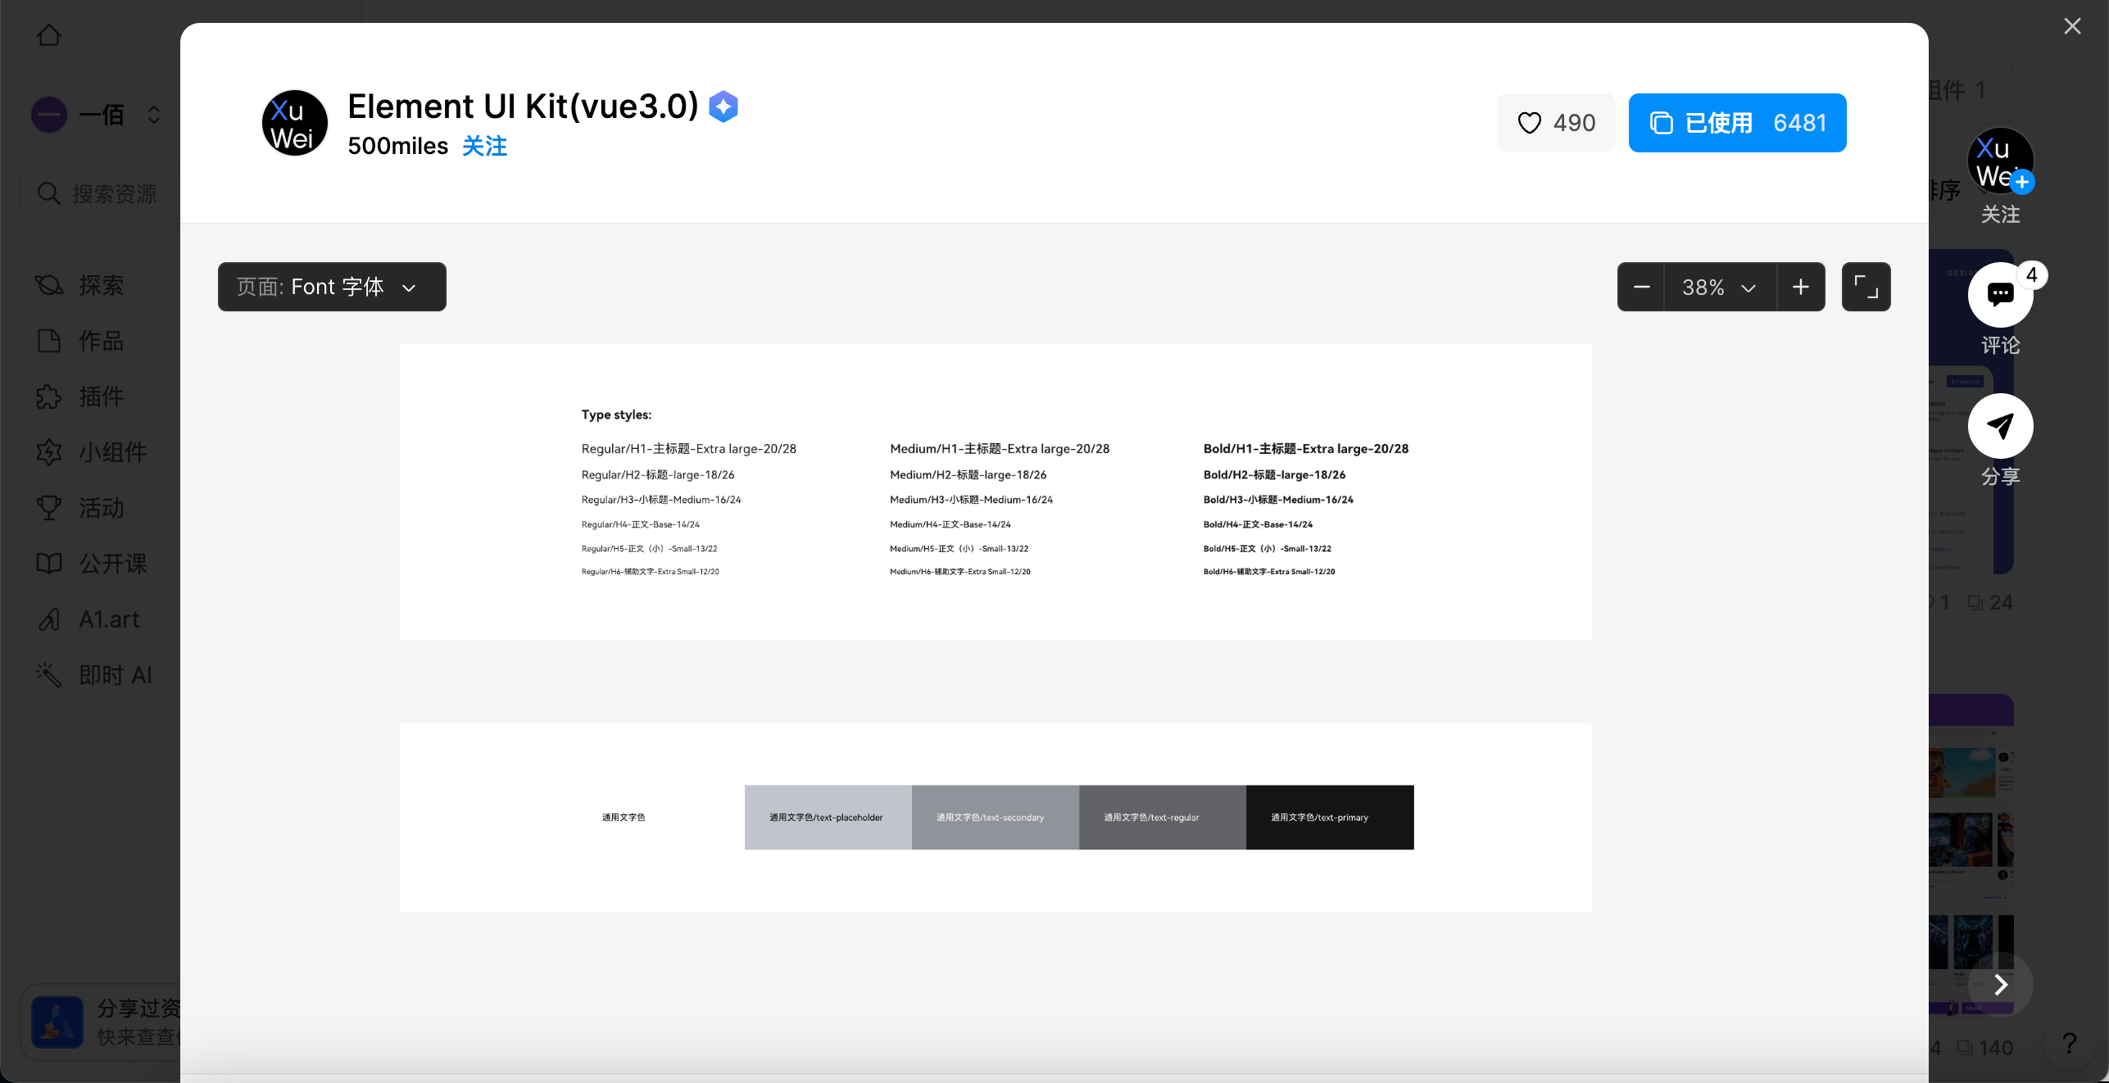Image resolution: width=2109 pixels, height=1083 pixels.
Task: Click the 500miles author name
Action: [x=397, y=146]
